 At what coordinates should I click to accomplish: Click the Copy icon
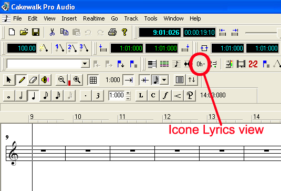click(x=64, y=32)
